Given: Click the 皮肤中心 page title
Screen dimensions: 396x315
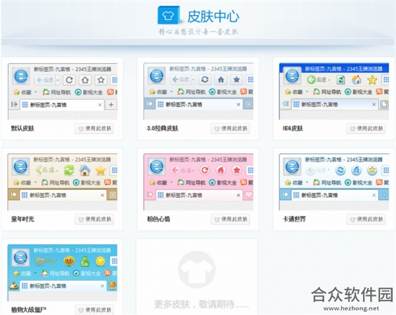Looking at the screenshot, I should coord(213,16).
